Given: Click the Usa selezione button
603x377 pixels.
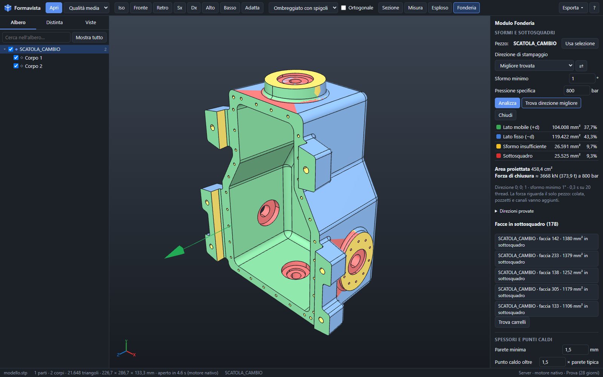Looking at the screenshot, I should click(580, 43).
